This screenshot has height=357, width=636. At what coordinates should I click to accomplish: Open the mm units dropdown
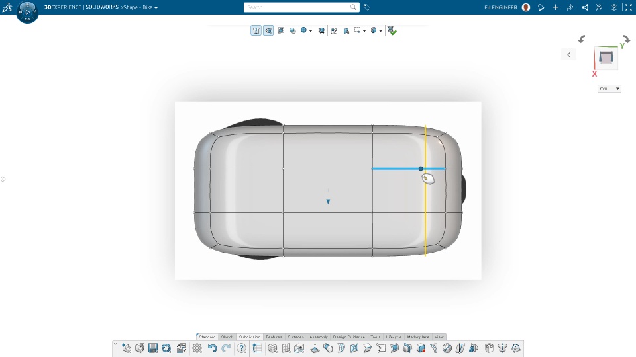click(x=609, y=89)
